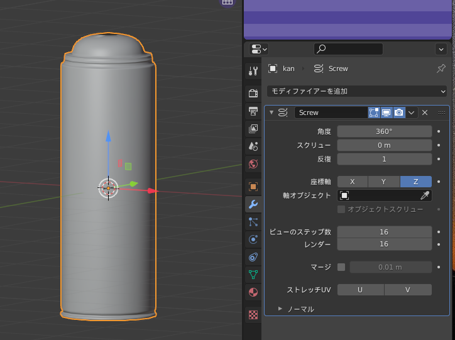Screen dimensions: 455x340
Task: Click the レンダー steps 16 field
Action: click(384, 244)
